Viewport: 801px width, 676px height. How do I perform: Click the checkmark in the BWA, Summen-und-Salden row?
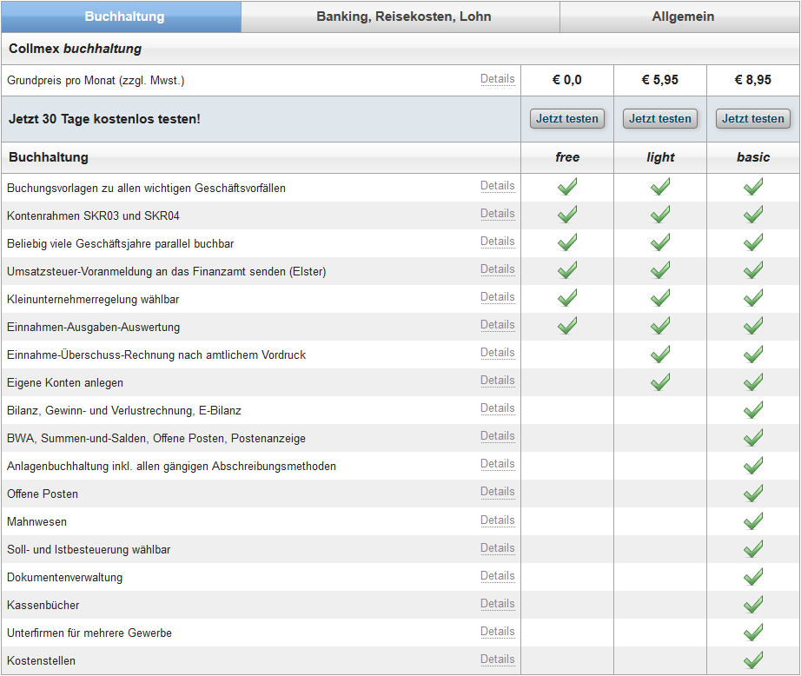click(x=753, y=437)
